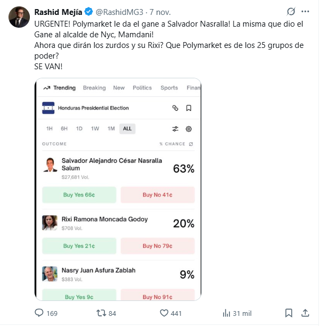Screen dimensions: 320x326
Task: Bookmark this post
Action: pos(288,313)
